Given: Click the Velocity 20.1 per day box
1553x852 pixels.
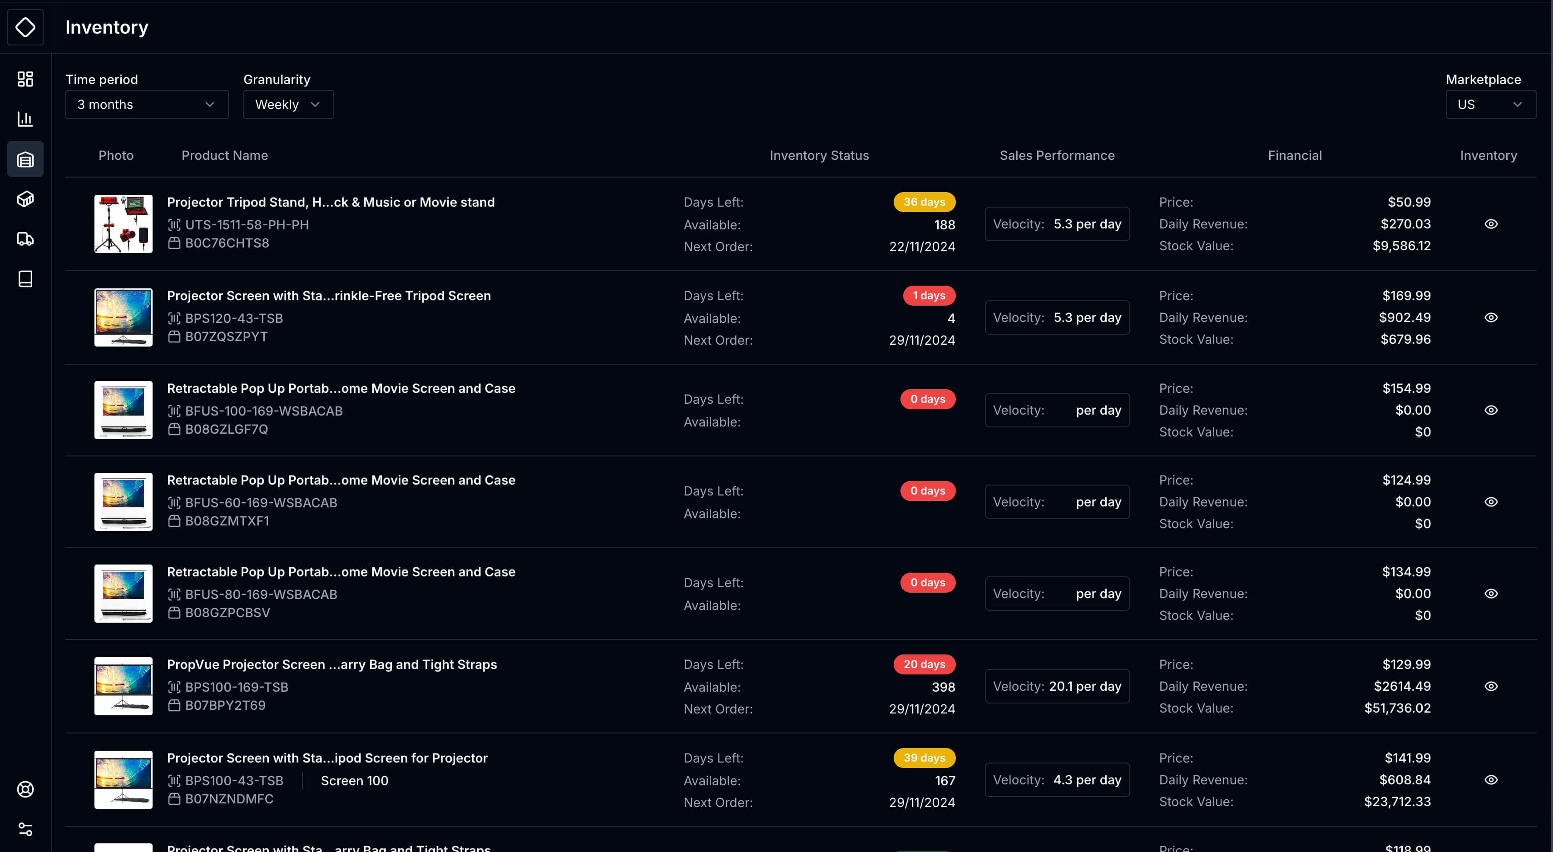Looking at the screenshot, I should (1058, 686).
